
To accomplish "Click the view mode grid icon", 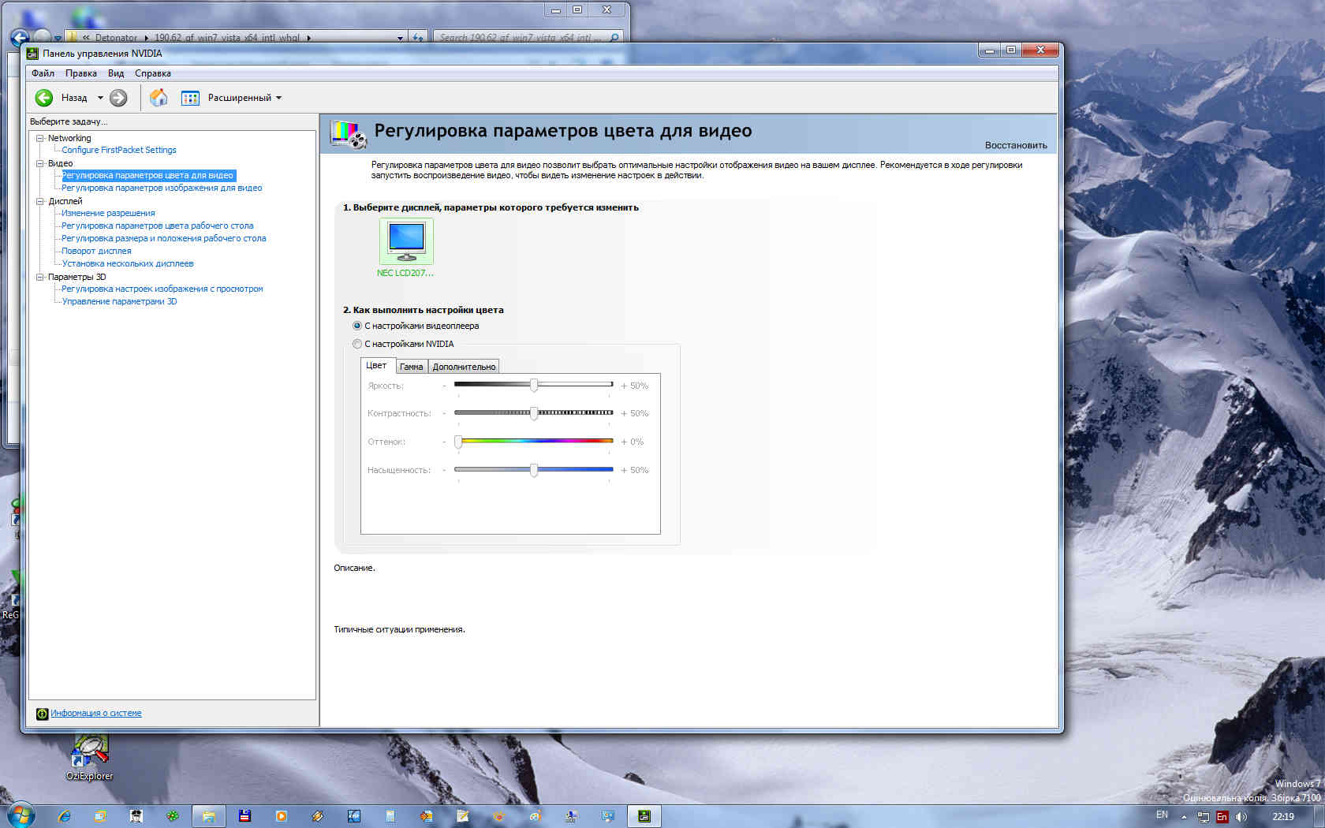I will click(190, 98).
